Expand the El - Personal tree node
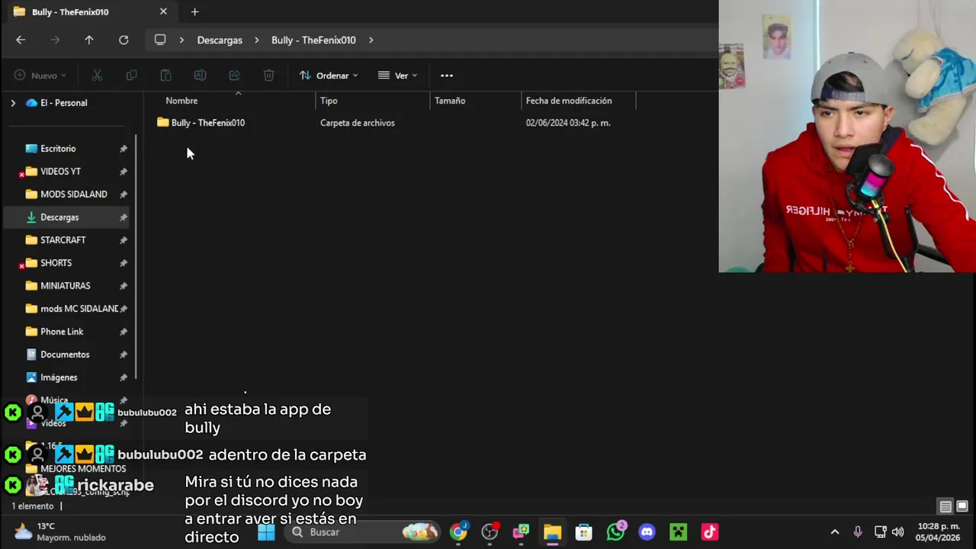The height and width of the screenshot is (549, 976). tap(13, 103)
